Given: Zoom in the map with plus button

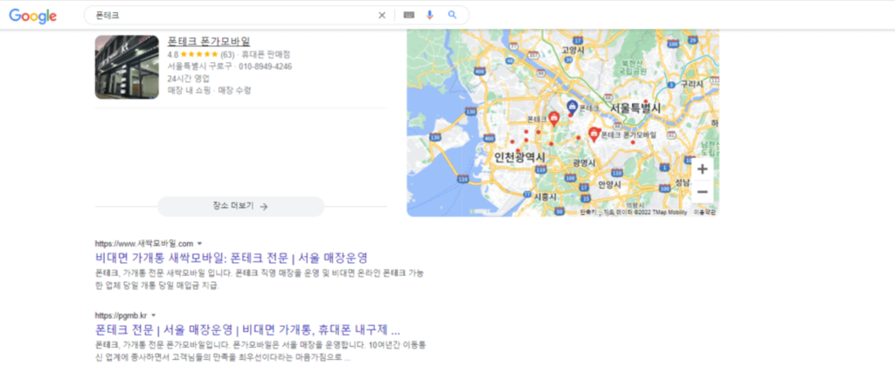Looking at the screenshot, I should click(x=703, y=169).
